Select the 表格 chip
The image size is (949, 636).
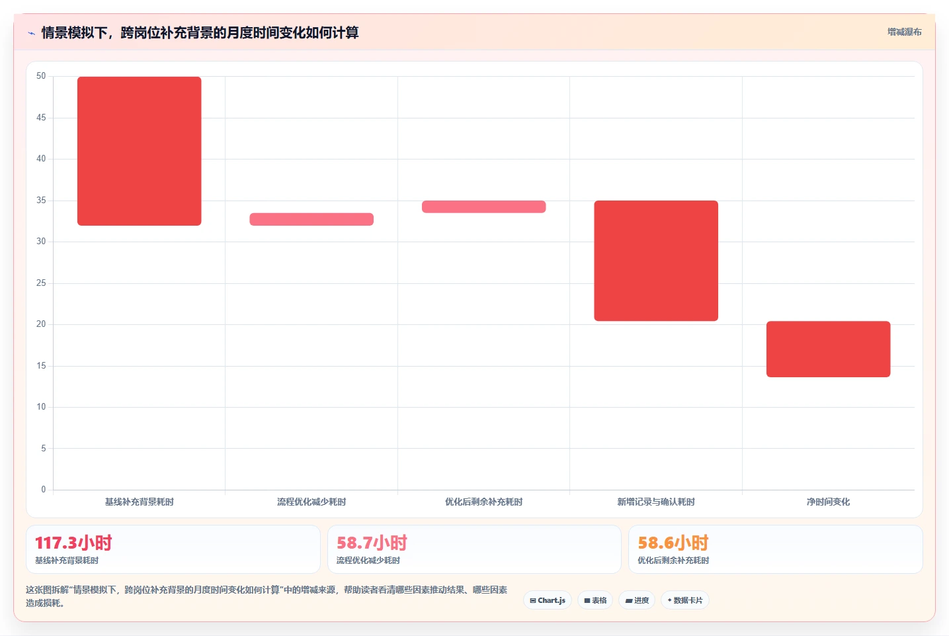(595, 600)
